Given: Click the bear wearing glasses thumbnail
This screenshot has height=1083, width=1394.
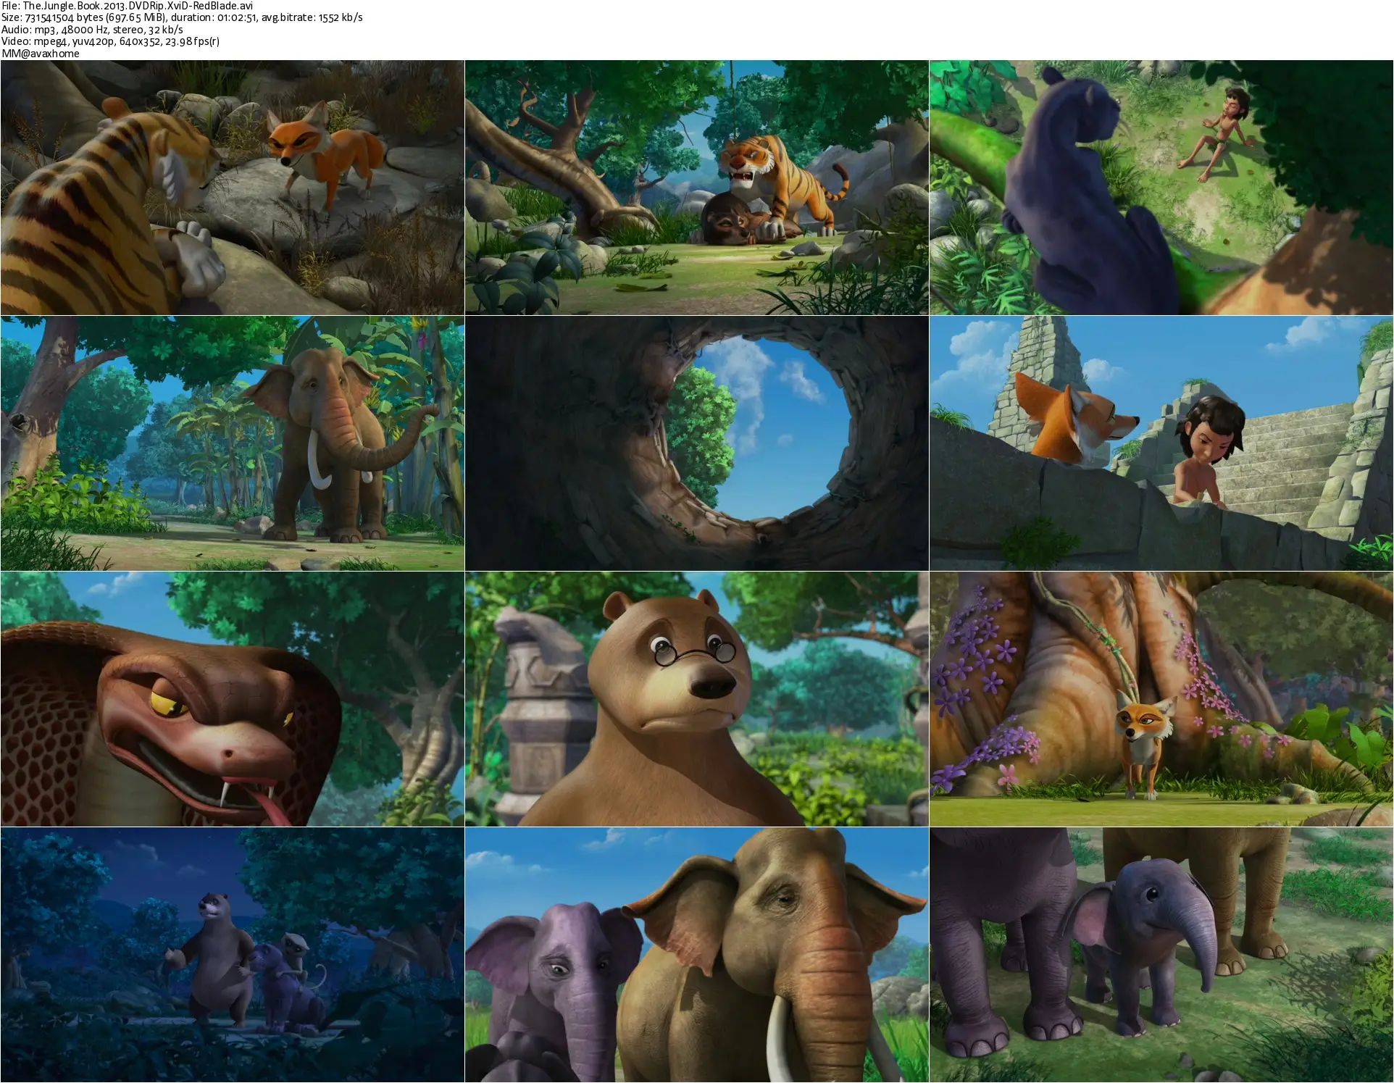Looking at the screenshot, I should pyautogui.click(x=696, y=699).
